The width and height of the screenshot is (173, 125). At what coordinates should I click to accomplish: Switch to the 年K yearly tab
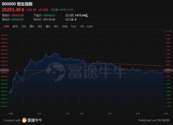[x=56, y=26]
